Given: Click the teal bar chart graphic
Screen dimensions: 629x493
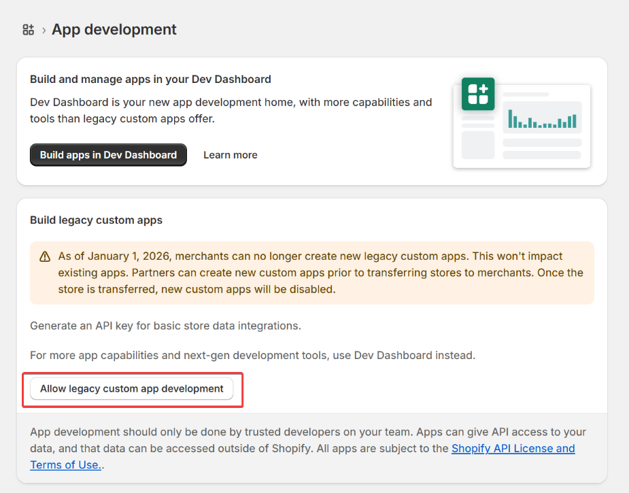Looking at the screenshot, I should 542,120.
